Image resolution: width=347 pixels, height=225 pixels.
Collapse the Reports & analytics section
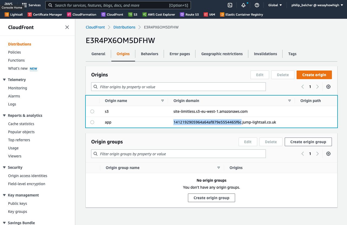click(x=4, y=115)
